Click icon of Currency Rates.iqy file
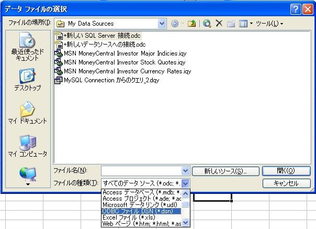The width and height of the screenshot is (316, 229). click(59, 71)
